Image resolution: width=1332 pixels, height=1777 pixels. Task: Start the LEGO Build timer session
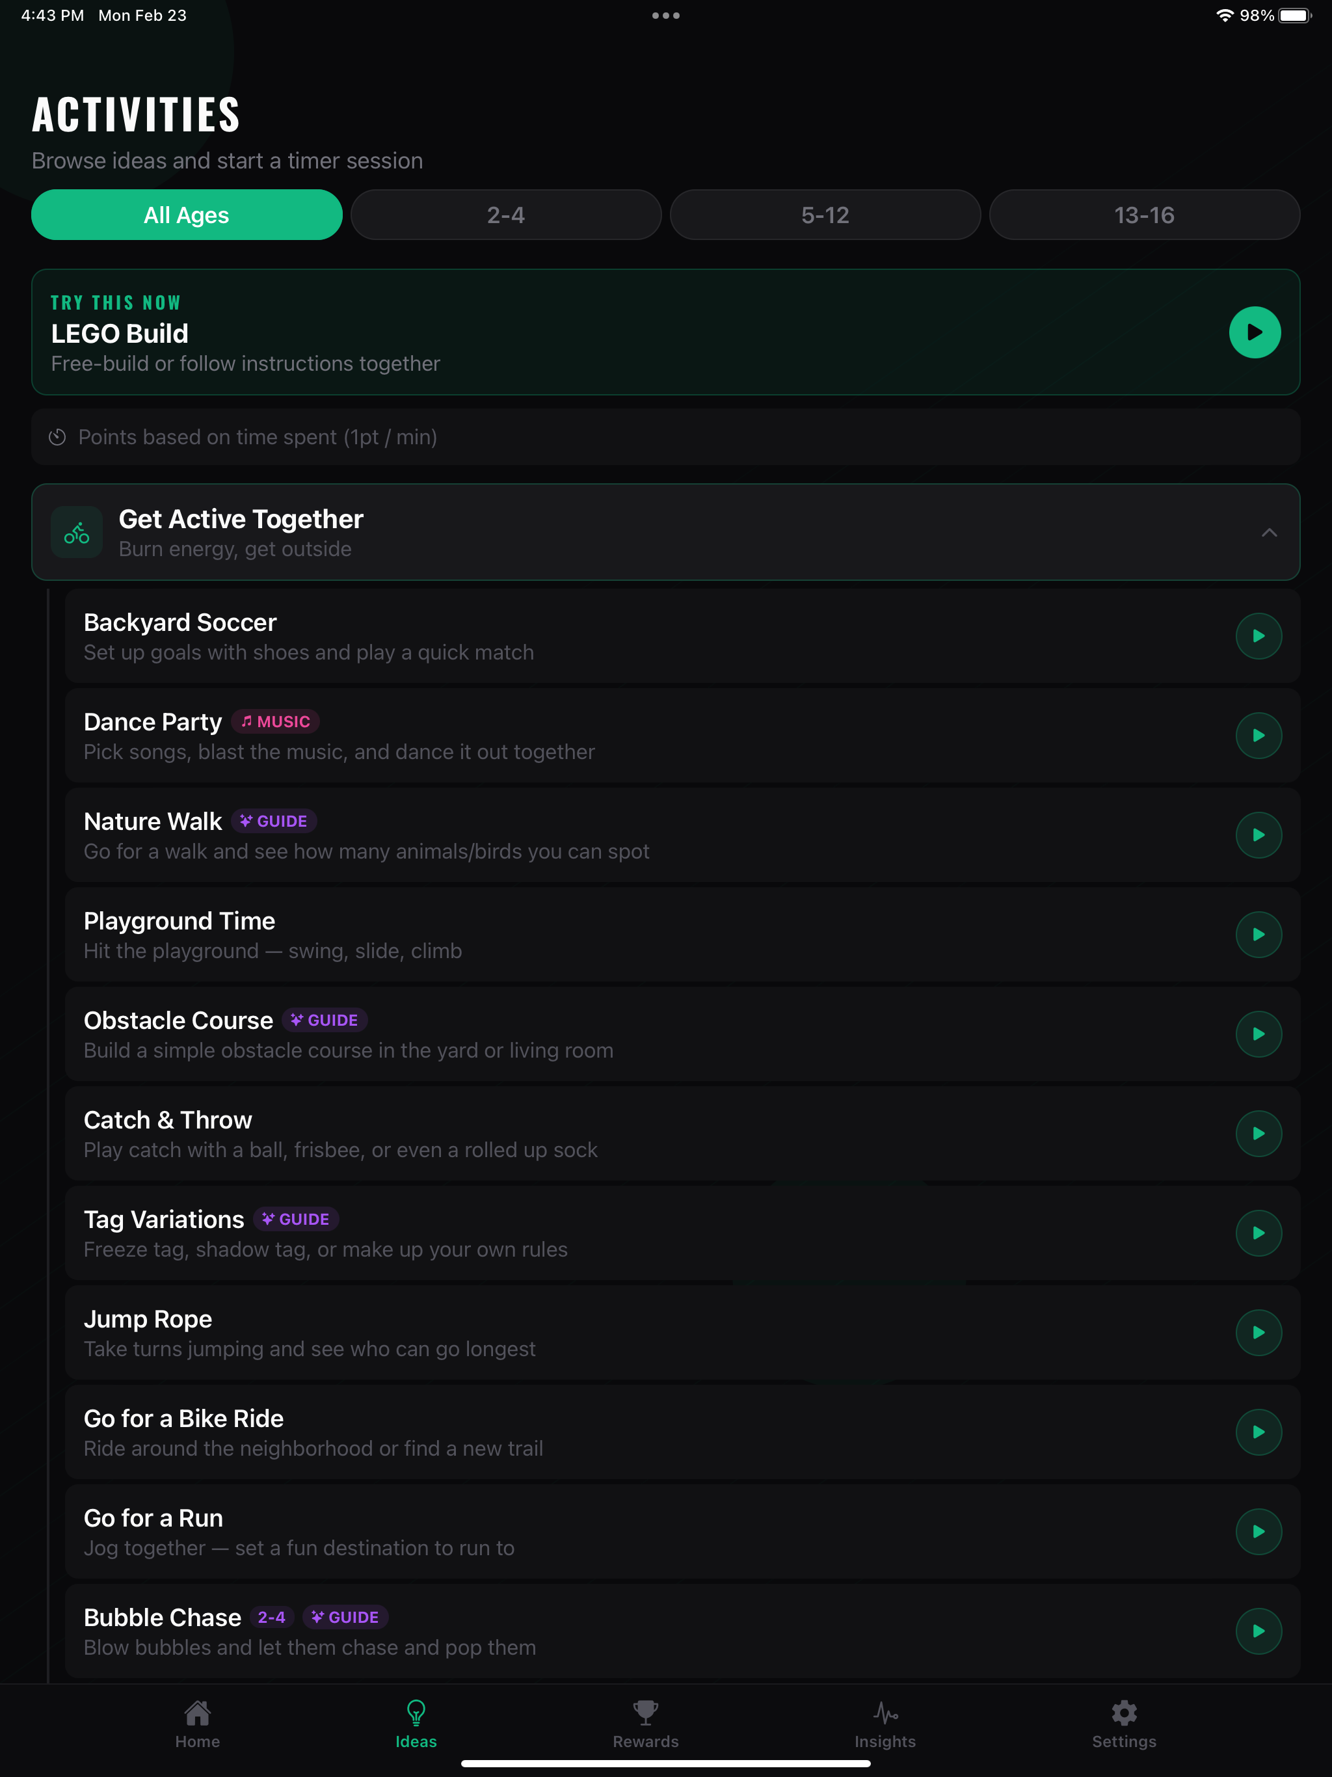pos(1254,332)
